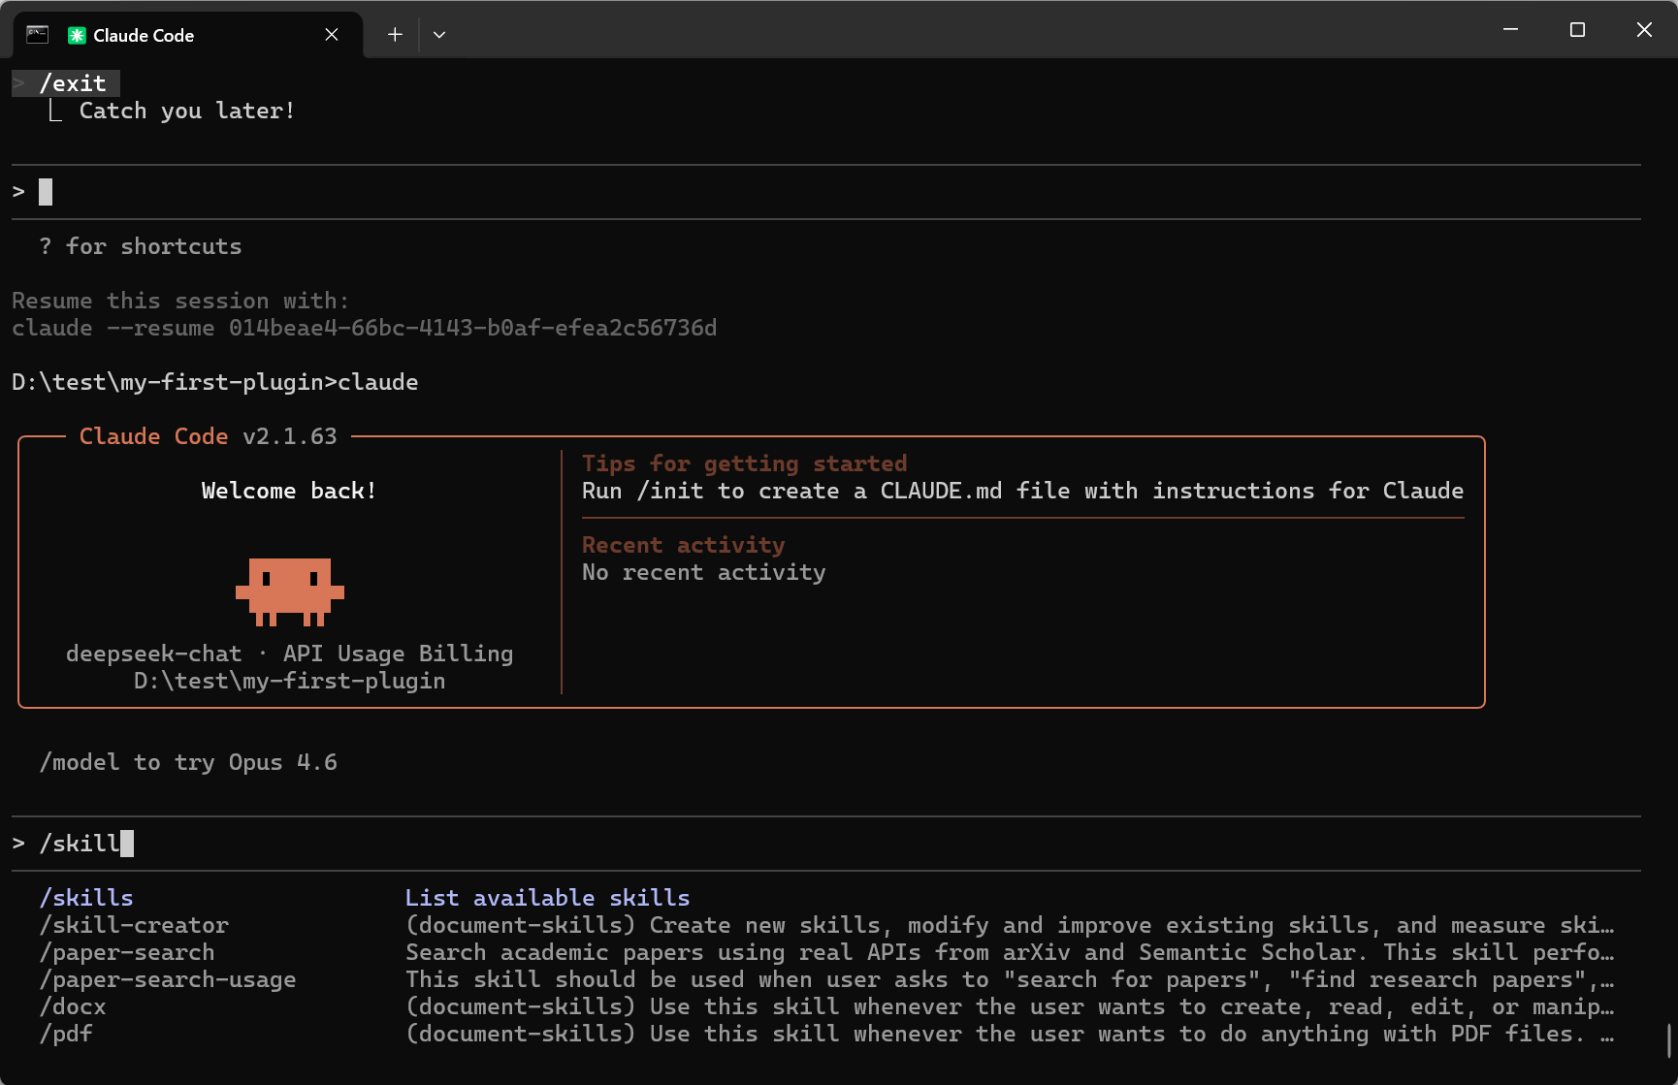Click the 'Tips for getting started' heading
This screenshot has height=1085, width=1678.
point(745,463)
